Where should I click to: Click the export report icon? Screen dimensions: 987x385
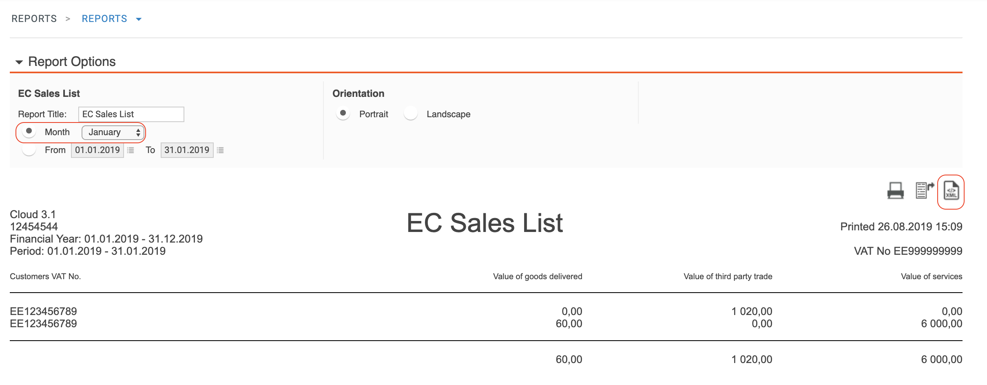click(924, 190)
